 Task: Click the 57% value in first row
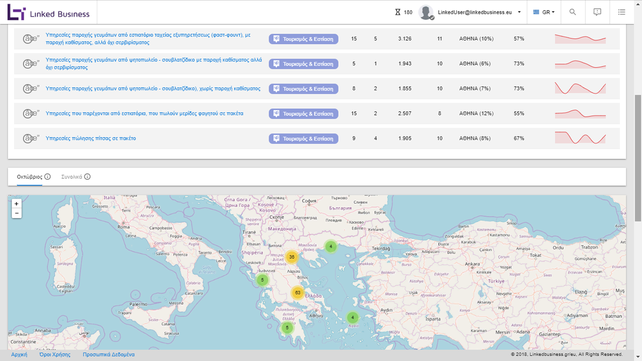point(519,39)
